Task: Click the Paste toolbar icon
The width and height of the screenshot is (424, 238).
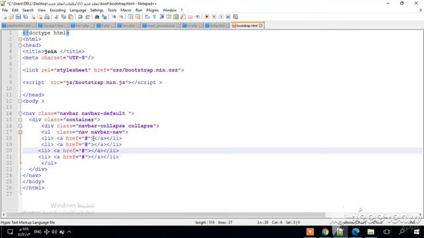Action: point(71,17)
